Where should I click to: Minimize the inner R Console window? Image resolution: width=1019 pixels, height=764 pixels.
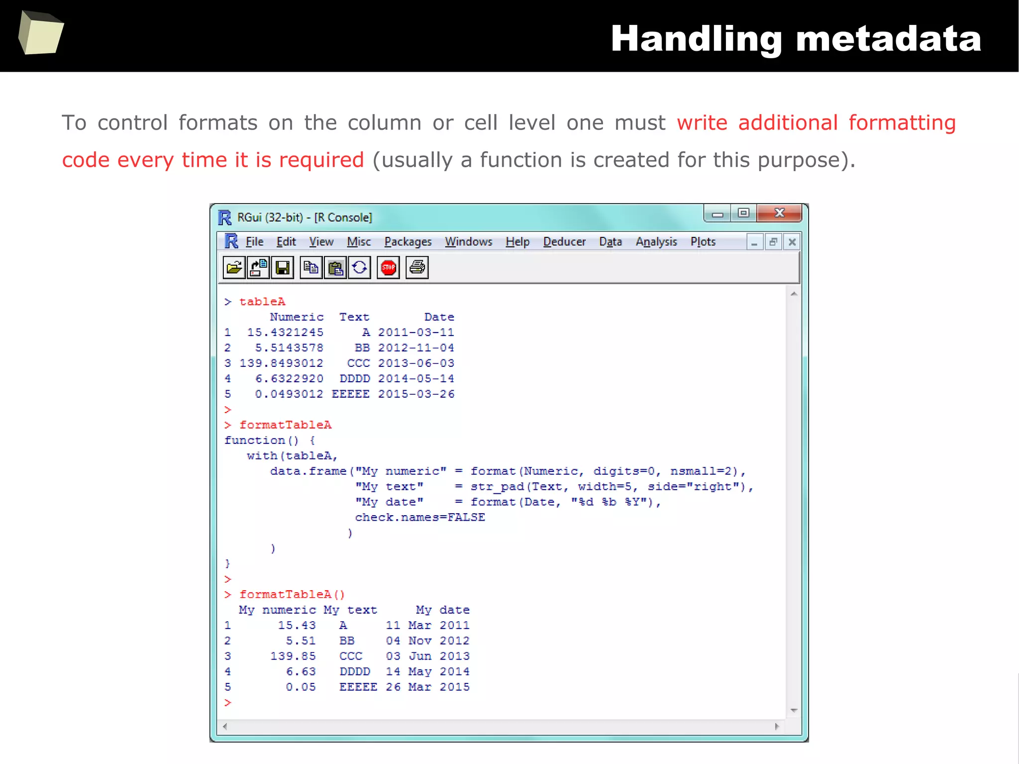(754, 242)
